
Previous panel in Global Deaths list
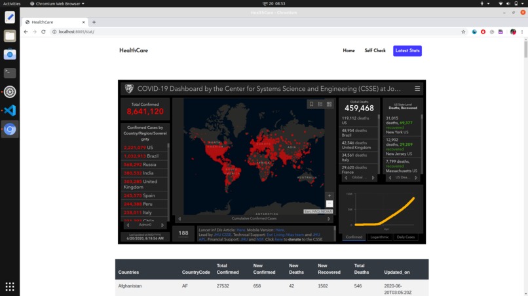(x=346, y=178)
